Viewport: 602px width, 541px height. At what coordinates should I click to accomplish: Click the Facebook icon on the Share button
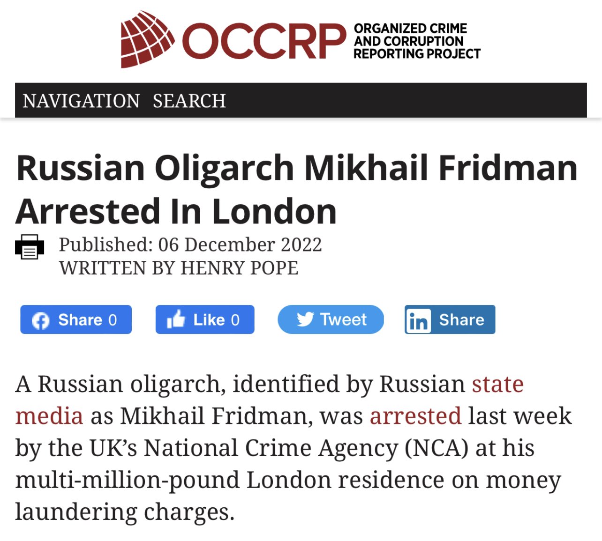pos(40,321)
